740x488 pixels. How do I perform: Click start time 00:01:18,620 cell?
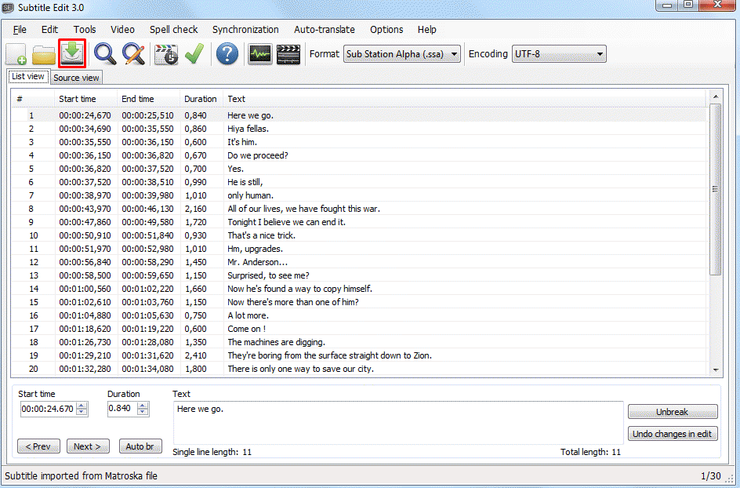click(x=85, y=328)
